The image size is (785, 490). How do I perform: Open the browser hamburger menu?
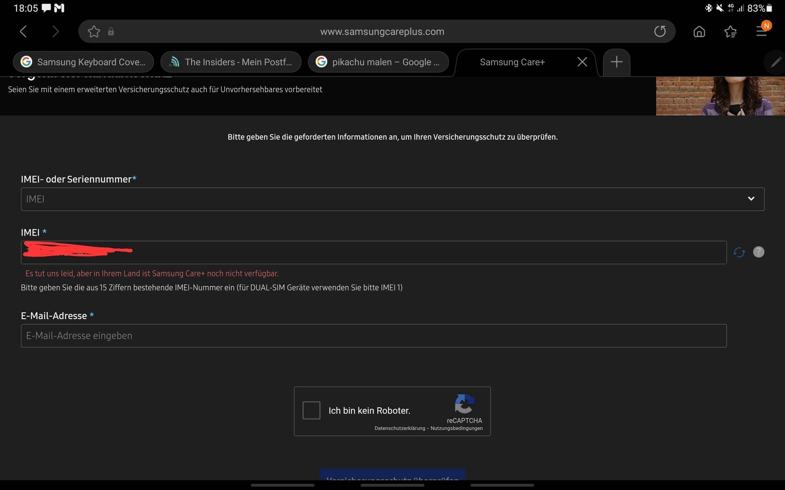click(762, 31)
